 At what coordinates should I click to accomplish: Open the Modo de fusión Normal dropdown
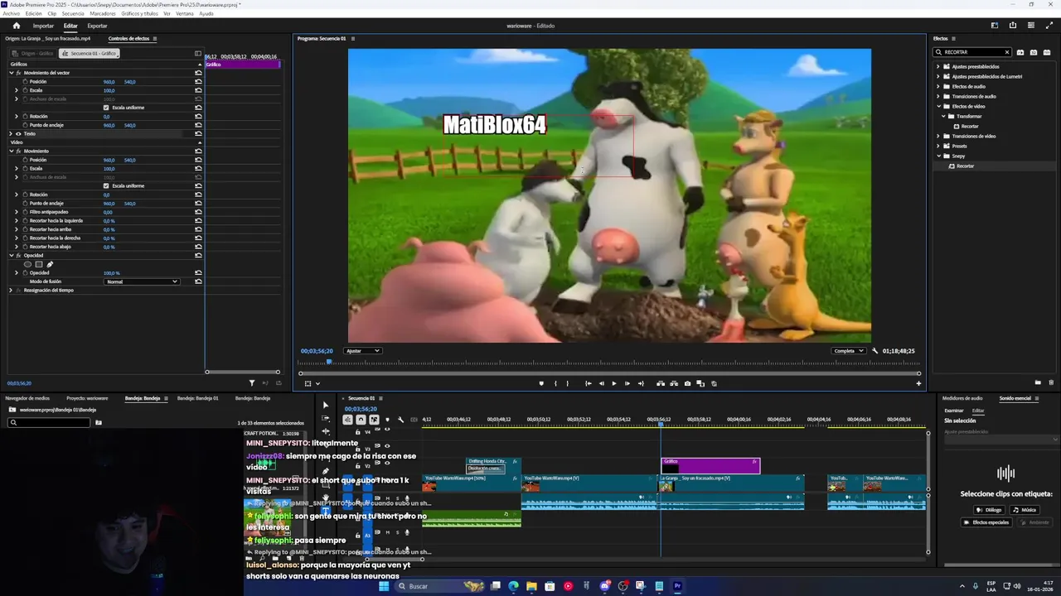tap(142, 282)
